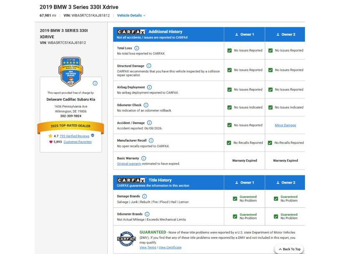340x254 pixels.
Task: Click the GUARANTEED heading text
Action: (x=153, y=232)
